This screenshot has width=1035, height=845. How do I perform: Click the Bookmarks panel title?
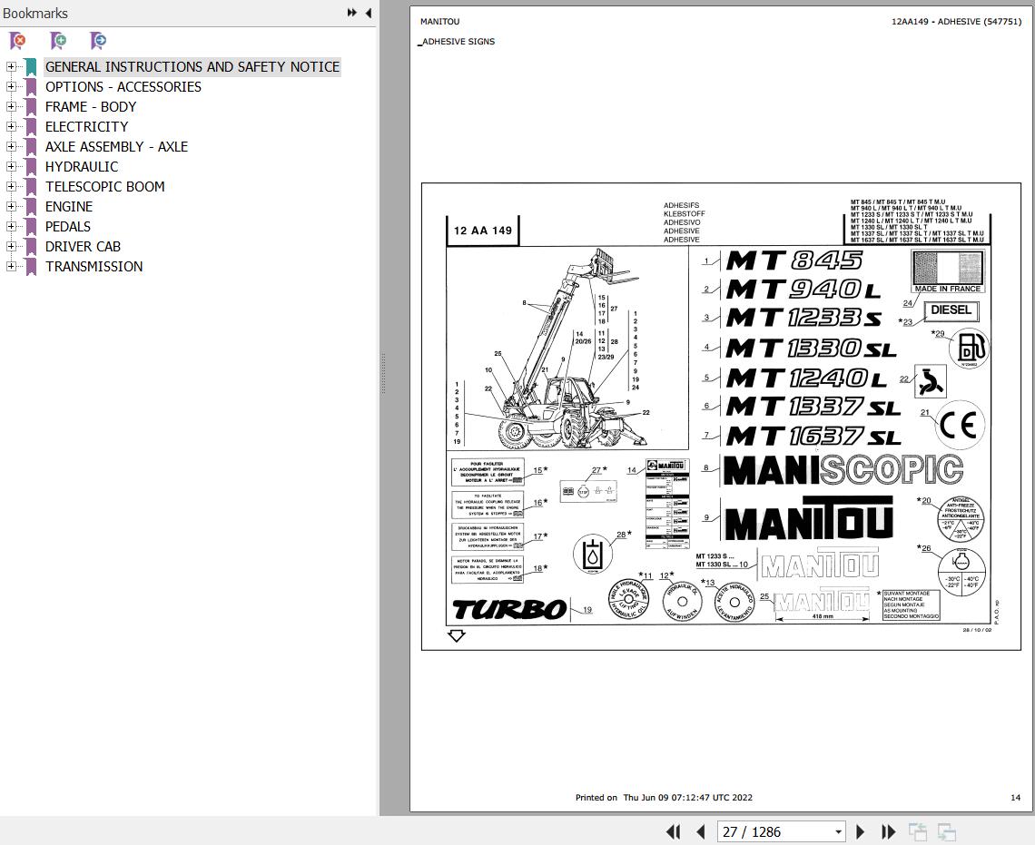click(35, 14)
